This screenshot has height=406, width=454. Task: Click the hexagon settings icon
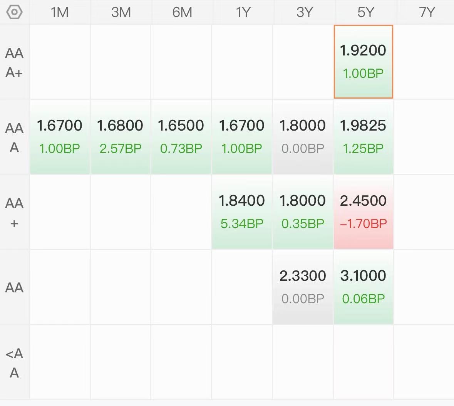[14, 12]
